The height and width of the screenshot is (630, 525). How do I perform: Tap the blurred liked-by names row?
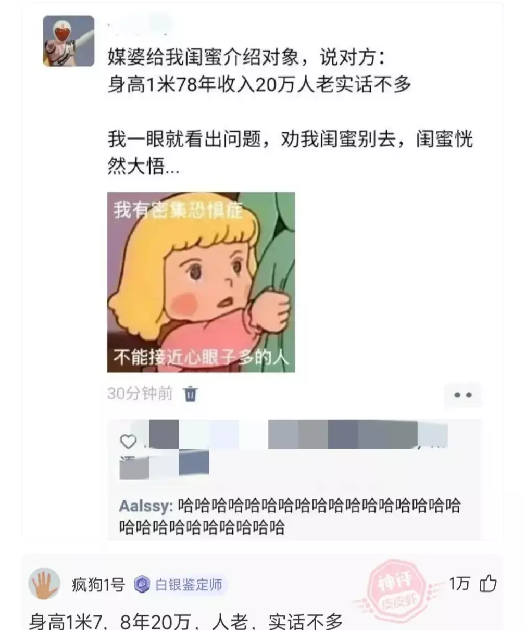(284, 449)
